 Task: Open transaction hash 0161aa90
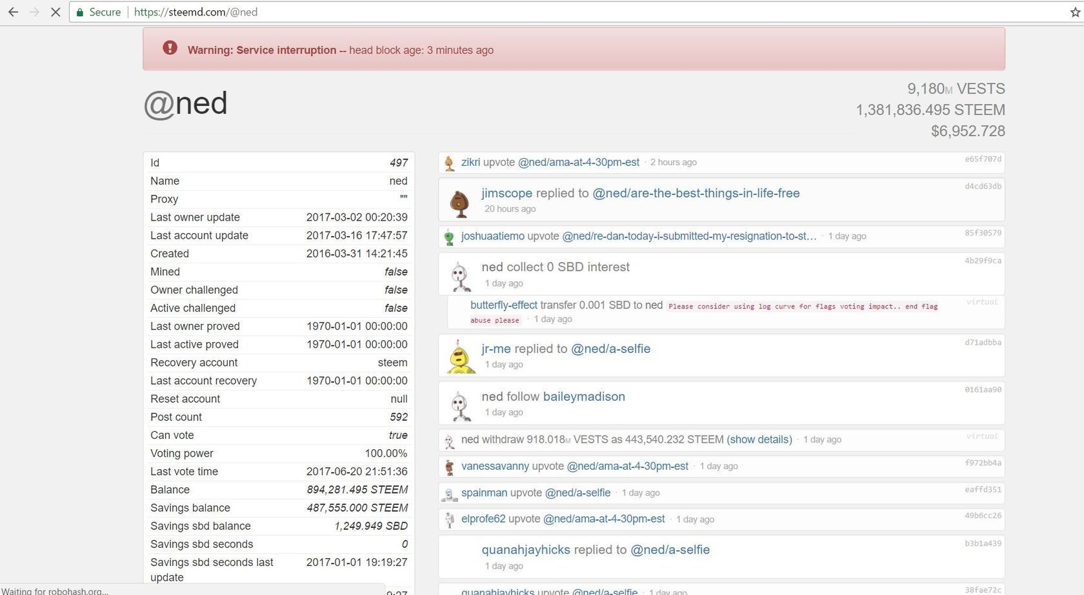point(983,389)
